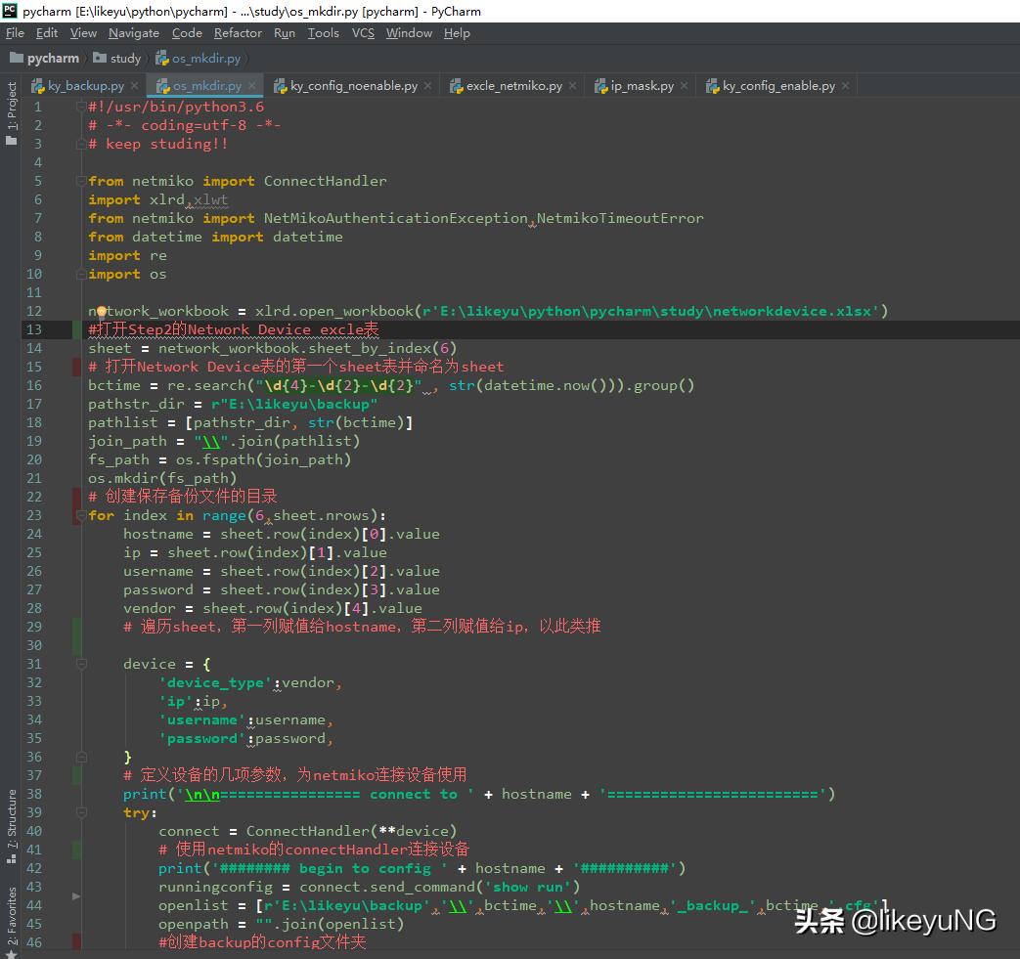
Task: Open the Run menu
Action: [285, 33]
